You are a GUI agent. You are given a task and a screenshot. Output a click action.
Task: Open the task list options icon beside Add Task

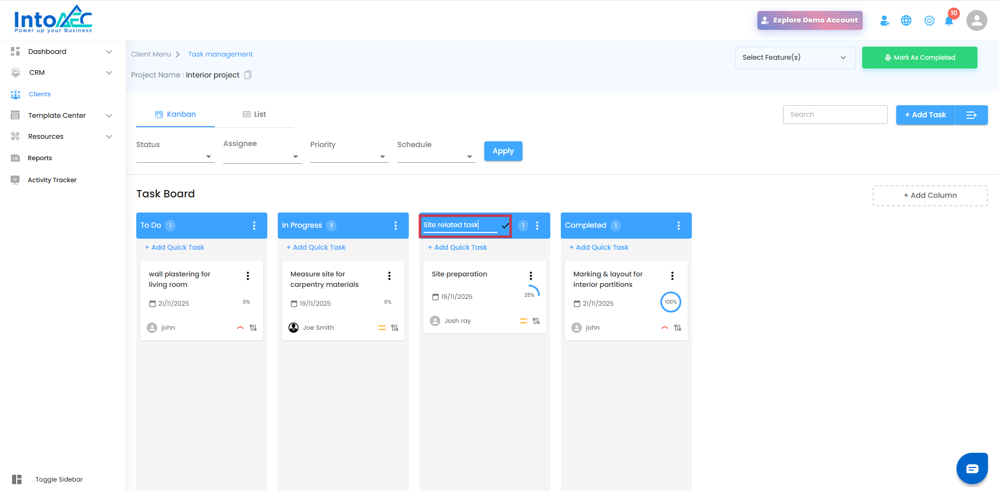[971, 115]
